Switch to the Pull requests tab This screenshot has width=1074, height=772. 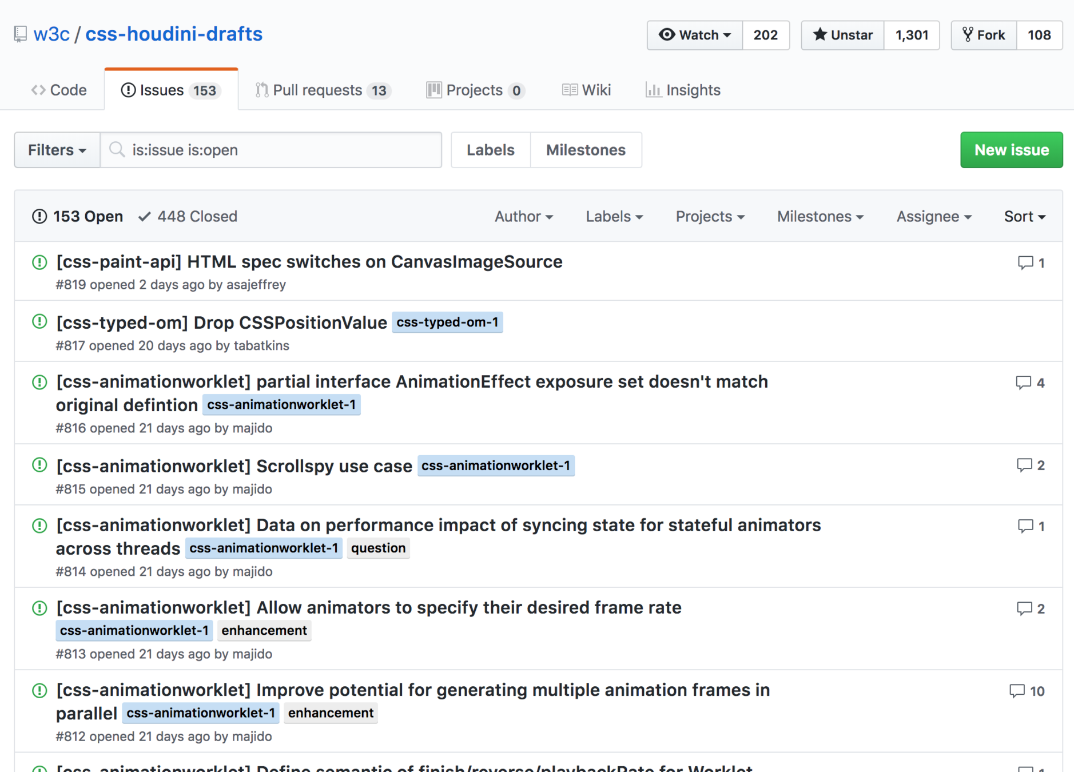coord(323,90)
